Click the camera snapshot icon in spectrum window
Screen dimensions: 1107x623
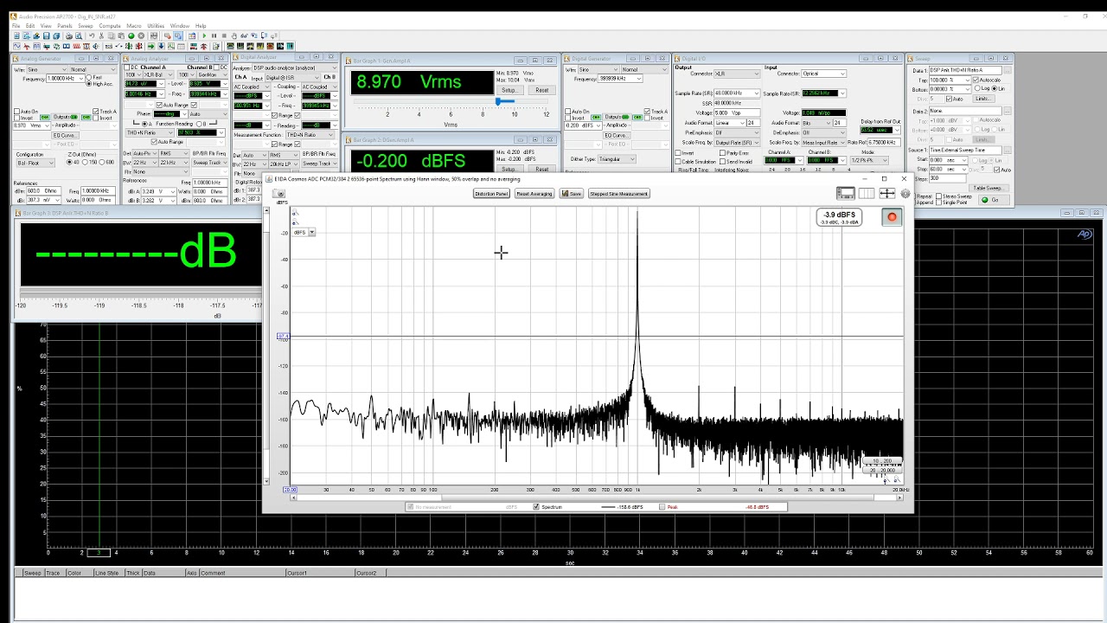click(278, 193)
